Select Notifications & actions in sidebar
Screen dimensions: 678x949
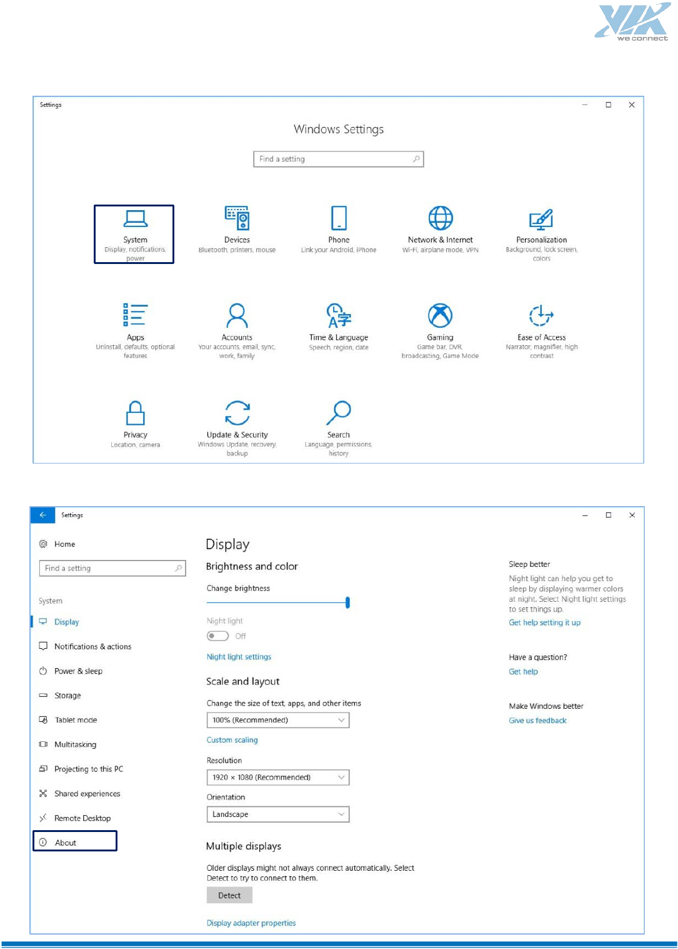point(92,646)
